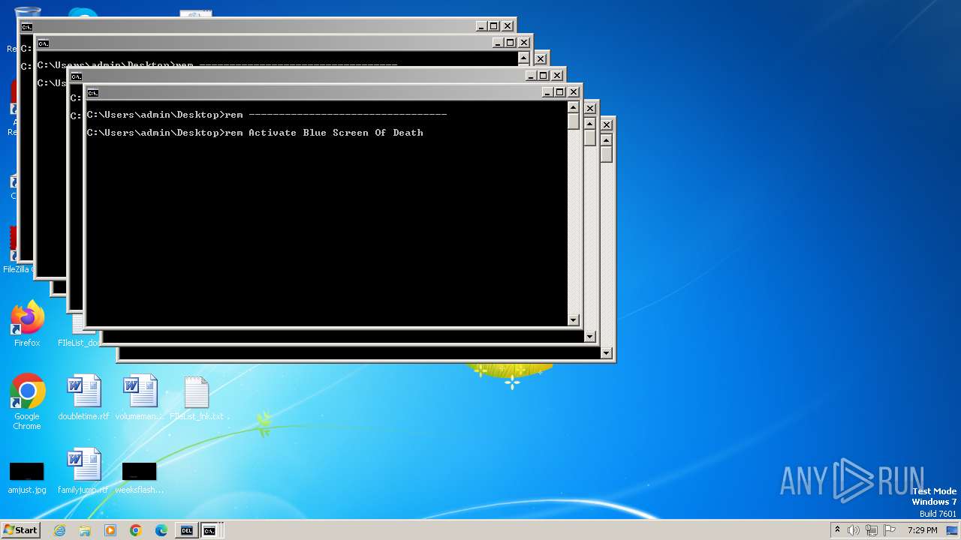Open Firefox from the desktop

(x=27, y=324)
